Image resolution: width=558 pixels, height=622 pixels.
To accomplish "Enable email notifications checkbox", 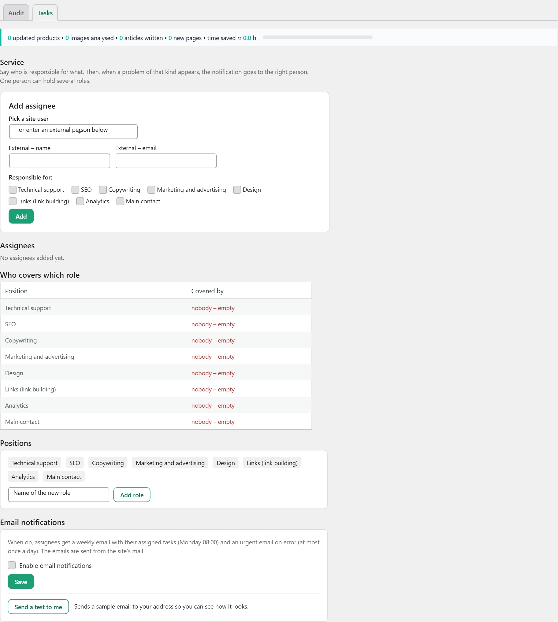I will point(12,565).
